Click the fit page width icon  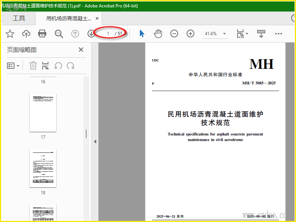[x=240, y=34]
